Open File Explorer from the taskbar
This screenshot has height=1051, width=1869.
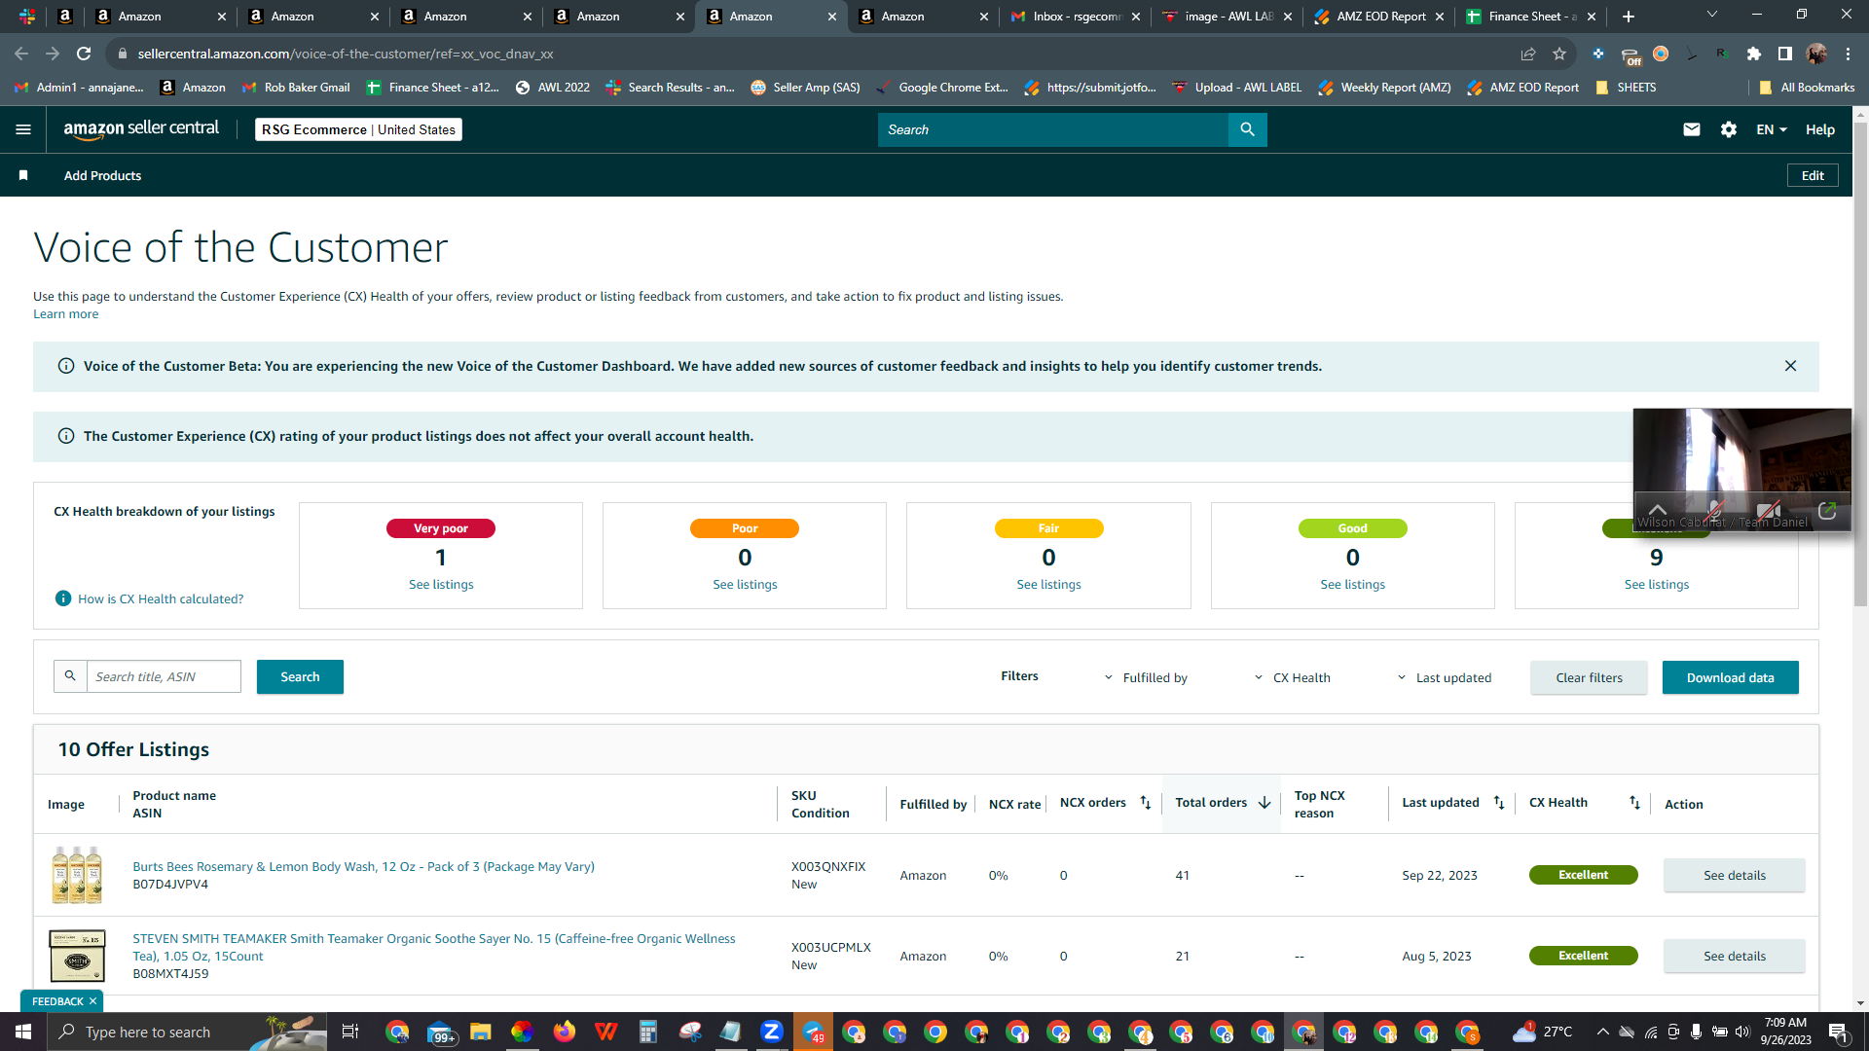tap(481, 1032)
